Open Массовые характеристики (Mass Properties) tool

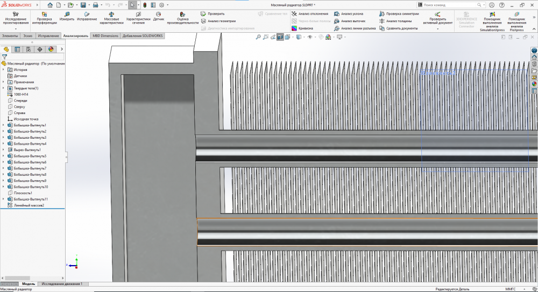(111, 15)
